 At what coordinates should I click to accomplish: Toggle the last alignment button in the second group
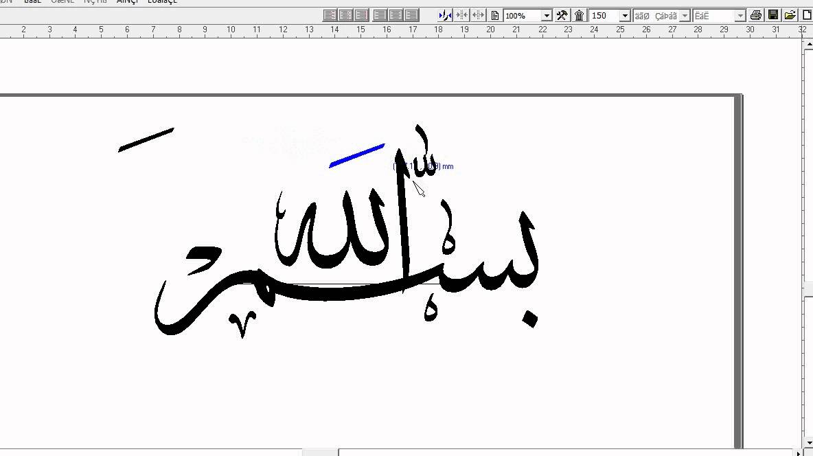[x=412, y=15]
